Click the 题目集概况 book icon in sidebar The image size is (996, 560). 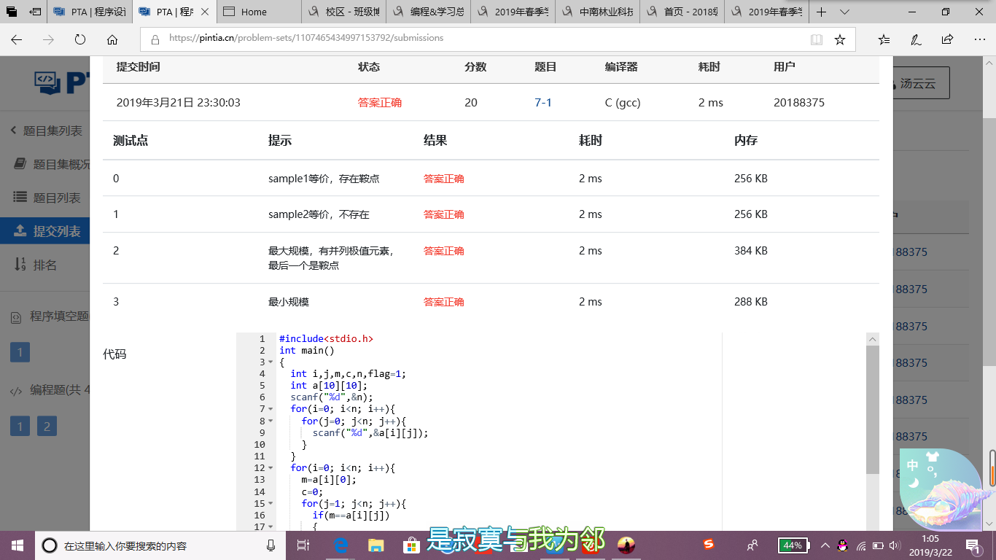20,164
